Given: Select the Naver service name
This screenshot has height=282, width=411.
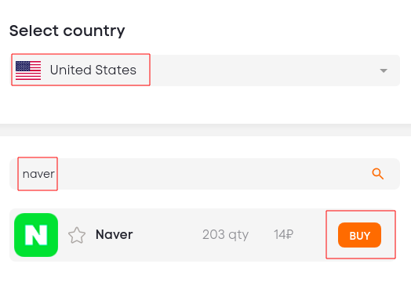Looking at the screenshot, I should click(x=115, y=234).
